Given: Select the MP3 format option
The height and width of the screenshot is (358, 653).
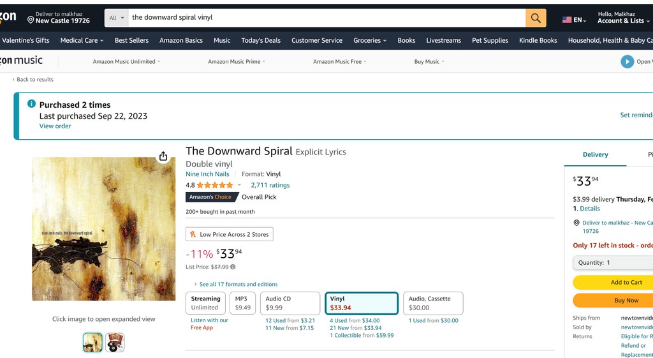Looking at the screenshot, I should (x=242, y=303).
